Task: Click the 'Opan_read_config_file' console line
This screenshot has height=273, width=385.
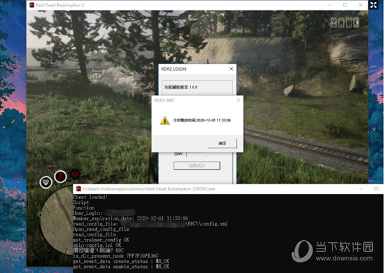Action: tap(101, 229)
